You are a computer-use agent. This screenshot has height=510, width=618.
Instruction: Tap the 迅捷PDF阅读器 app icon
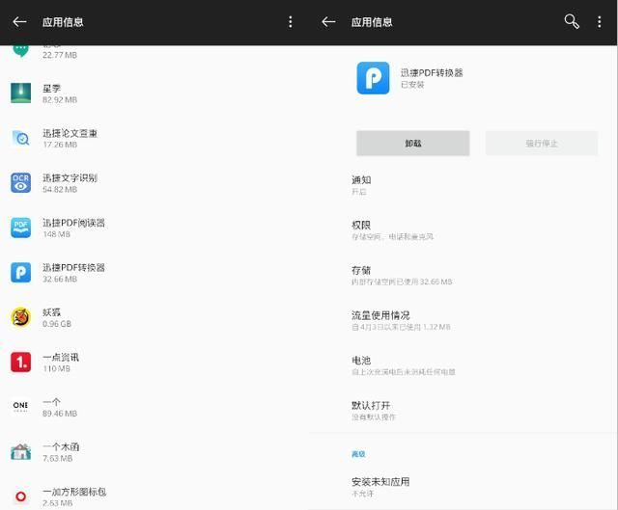[20, 228]
